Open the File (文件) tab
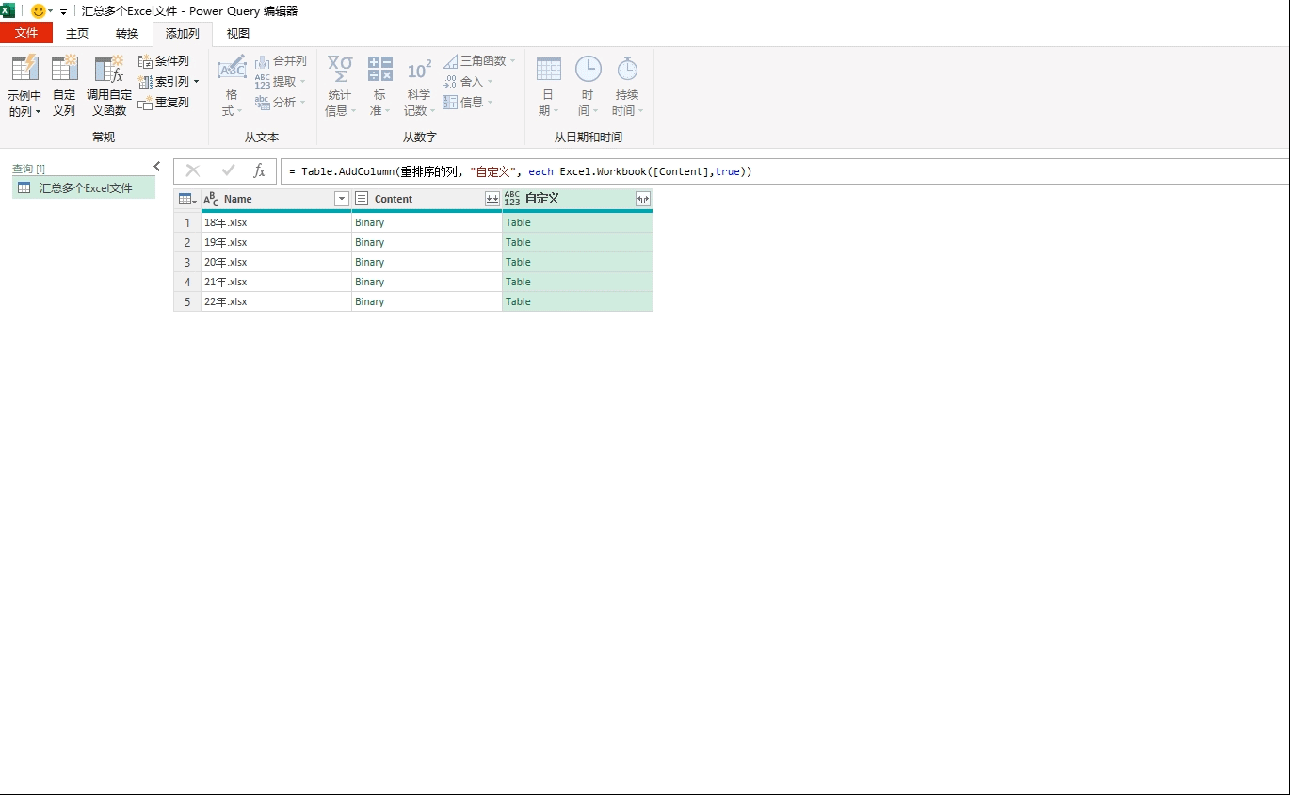1290x795 pixels. tap(26, 33)
